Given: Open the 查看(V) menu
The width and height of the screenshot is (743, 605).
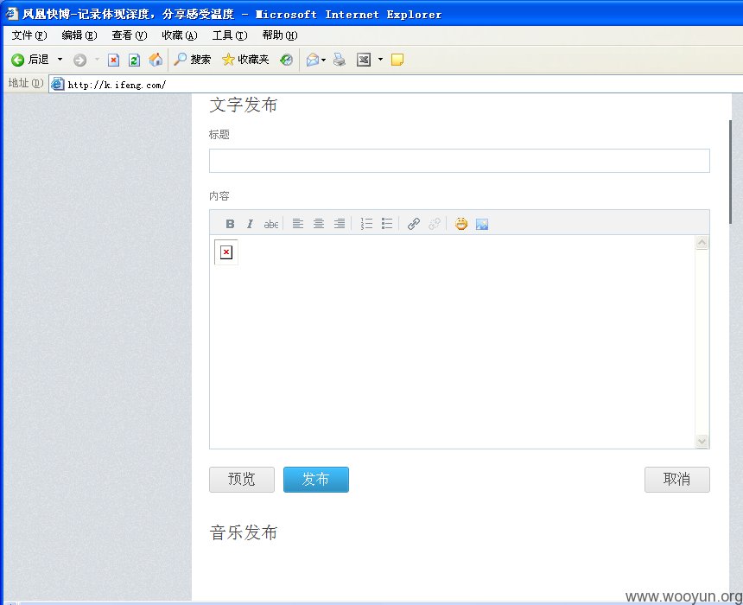Looking at the screenshot, I should pos(130,35).
